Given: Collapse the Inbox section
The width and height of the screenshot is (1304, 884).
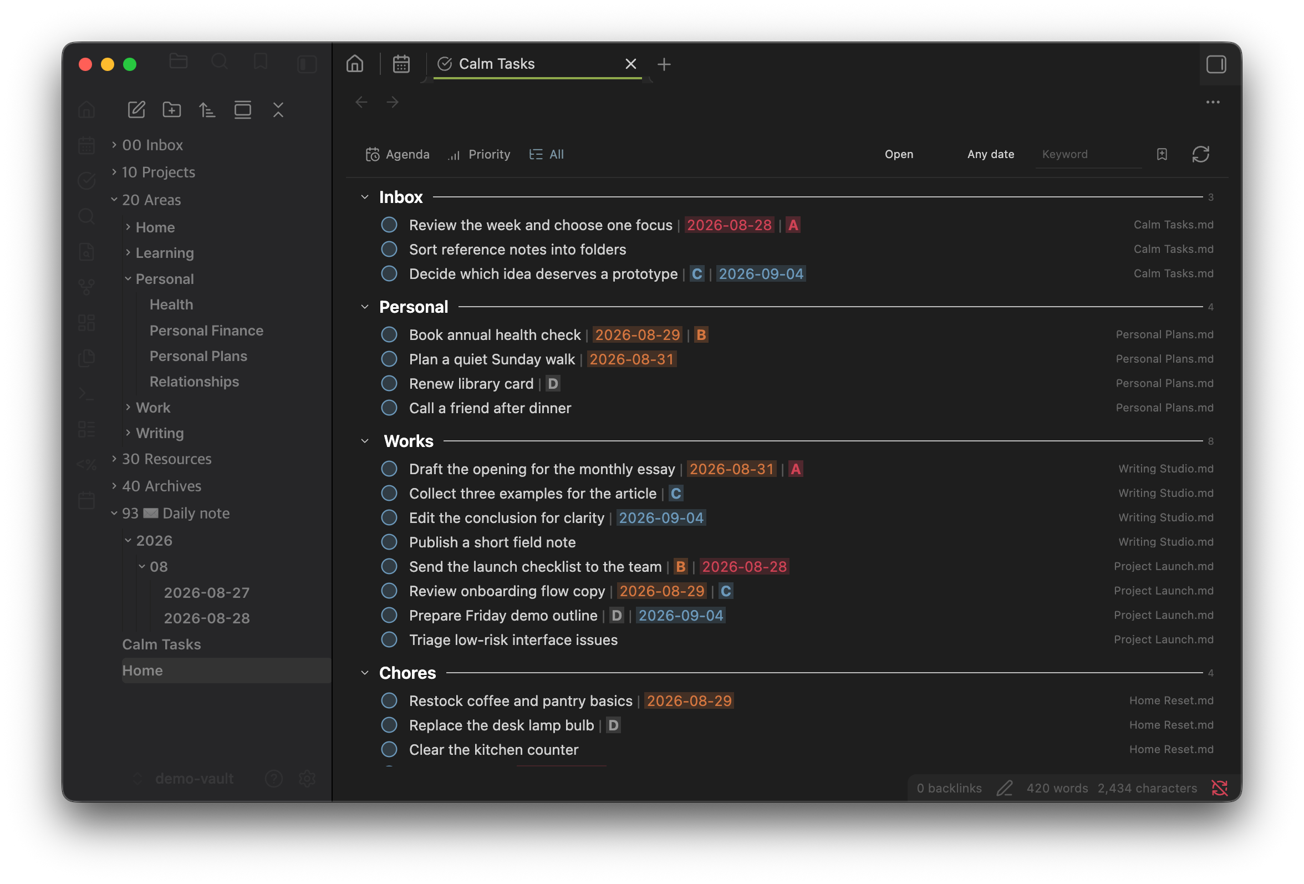Looking at the screenshot, I should click(365, 197).
